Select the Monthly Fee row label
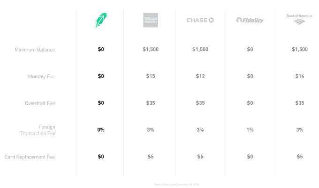Viewport: 319px width, 188px height. (x=41, y=76)
